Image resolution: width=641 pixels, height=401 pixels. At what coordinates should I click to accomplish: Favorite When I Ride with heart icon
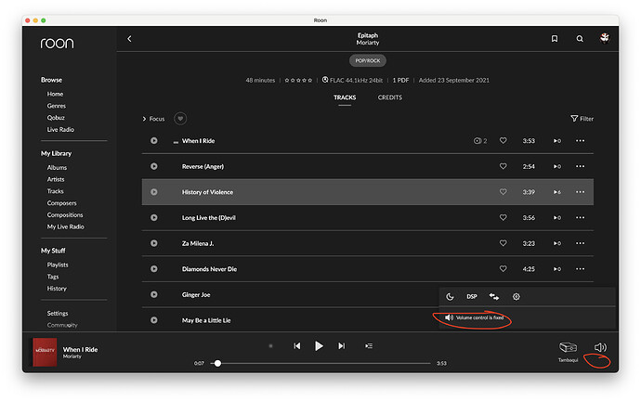tap(504, 140)
